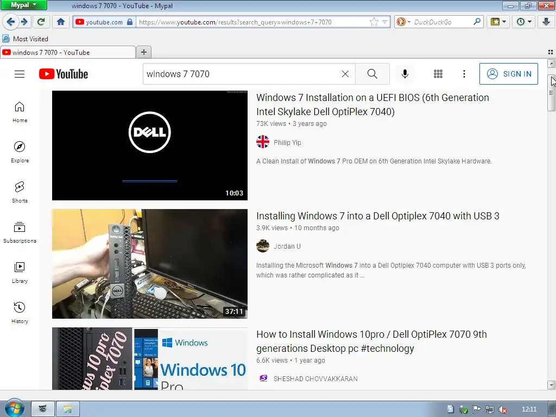
Task: Click the page scrollbar down arrow
Action: tap(551, 385)
